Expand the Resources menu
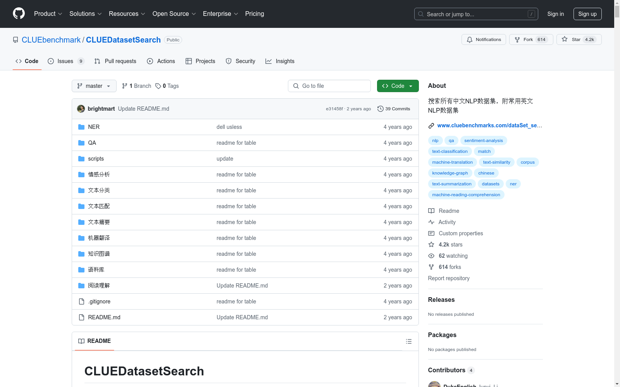The width and height of the screenshot is (620, 387). [127, 14]
